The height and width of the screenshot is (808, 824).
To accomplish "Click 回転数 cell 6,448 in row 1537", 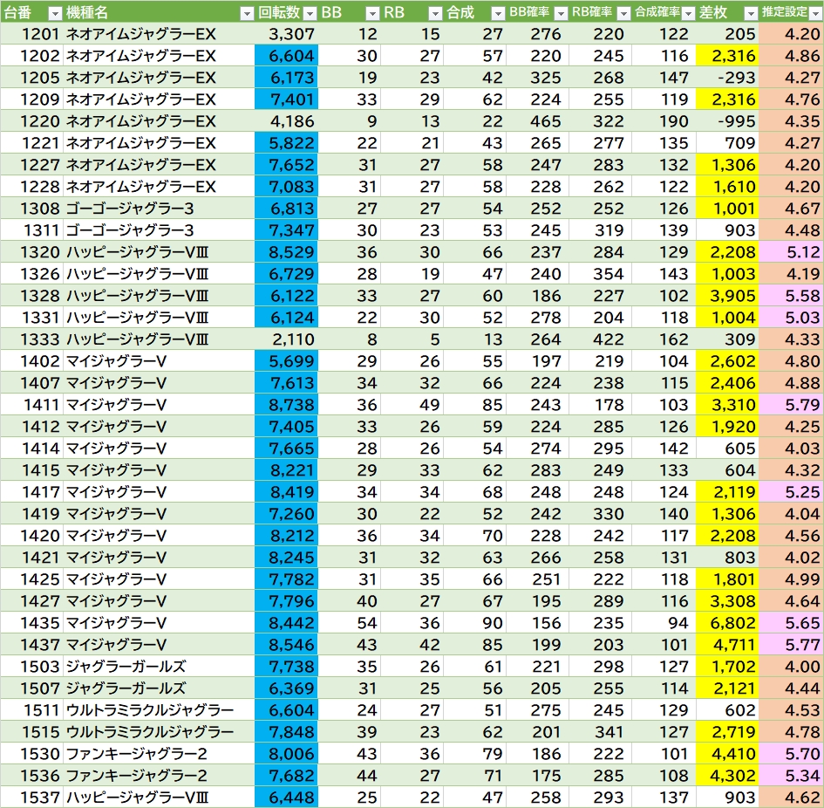I will point(286,798).
